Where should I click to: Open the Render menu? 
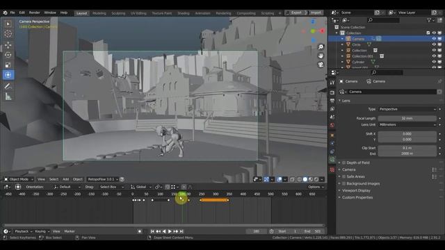coord(34,12)
